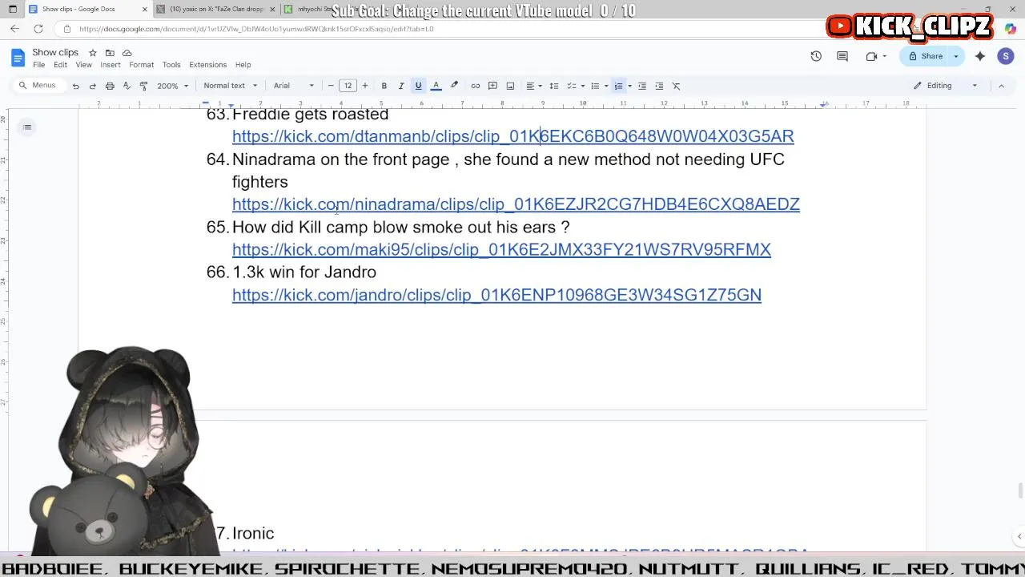Toggle italic formatting
1025x577 pixels.
point(401,86)
